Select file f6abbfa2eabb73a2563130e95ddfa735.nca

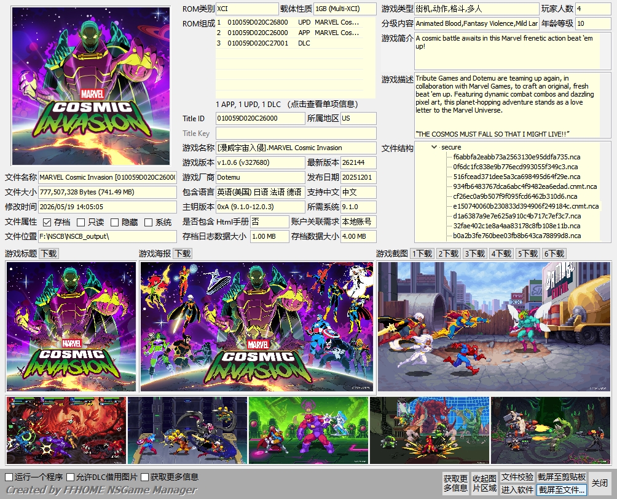(516, 157)
